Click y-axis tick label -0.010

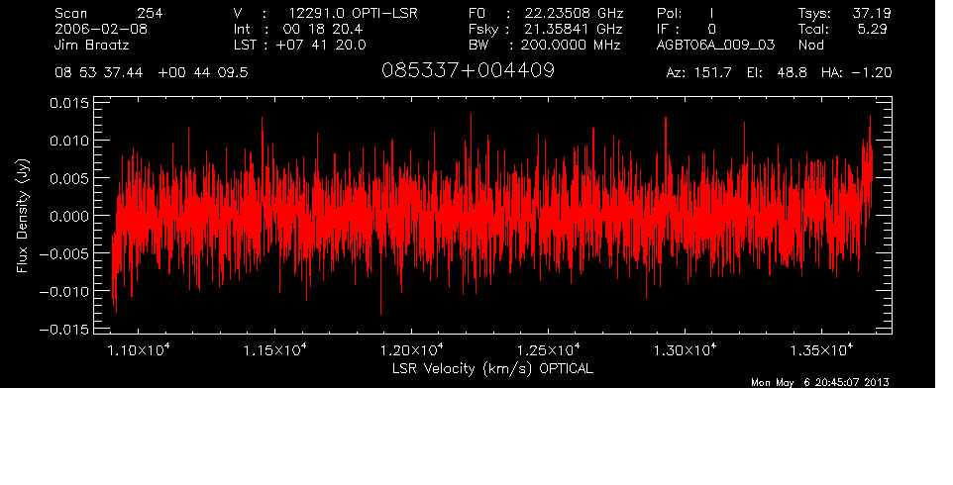click(63, 291)
